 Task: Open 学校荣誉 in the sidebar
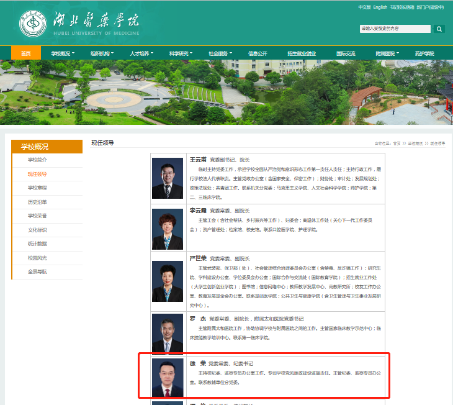tap(37, 216)
